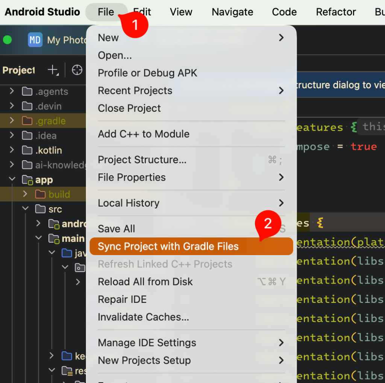This screenshot has width=385, height=383.
Task: Expand the .idea folder
Action: pos(12,135)
